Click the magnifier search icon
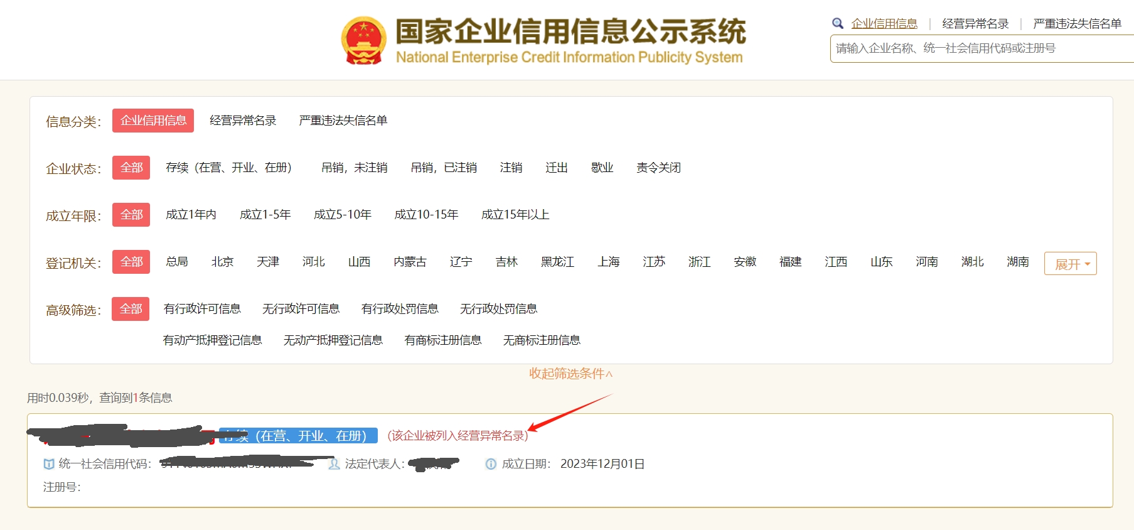This screenshot has height=530, width=1134. (838, 24)
